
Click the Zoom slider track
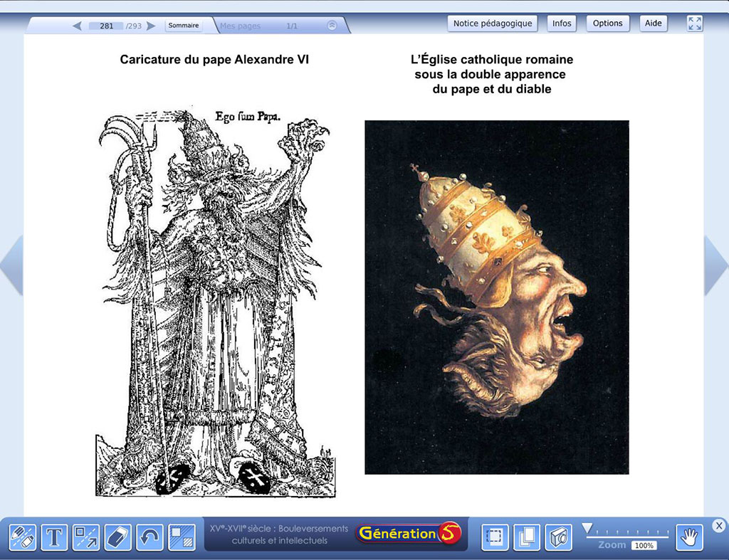[x=626, y=532]
